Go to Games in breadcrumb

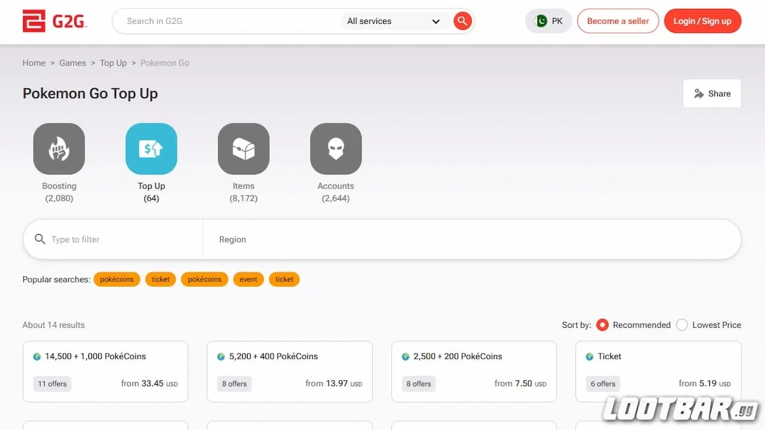(x=72, y=63)
